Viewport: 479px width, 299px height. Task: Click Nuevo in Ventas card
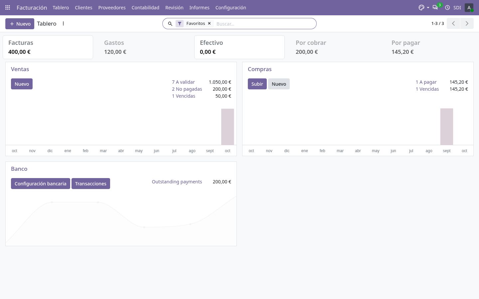pyautogui.click(x=22, y=84)
